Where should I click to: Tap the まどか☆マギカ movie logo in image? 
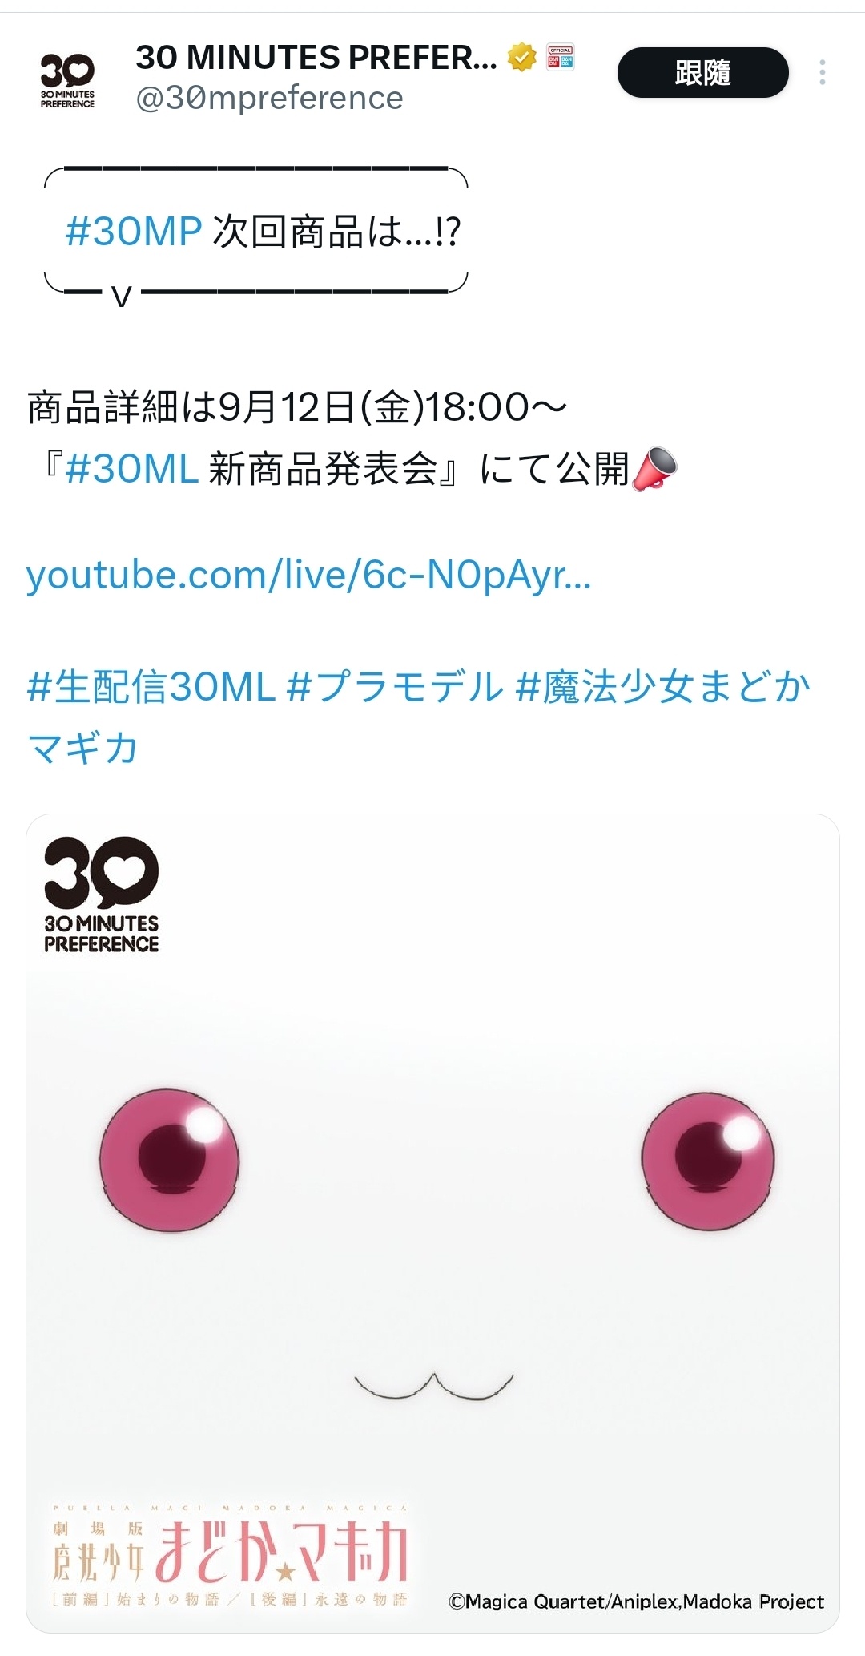(230, 1553)
